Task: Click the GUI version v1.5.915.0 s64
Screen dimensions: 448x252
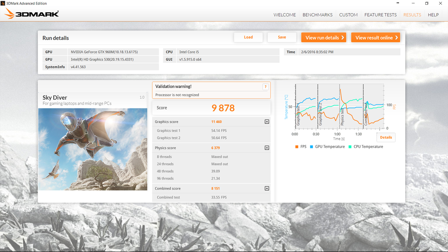Action: pos(190,59)
